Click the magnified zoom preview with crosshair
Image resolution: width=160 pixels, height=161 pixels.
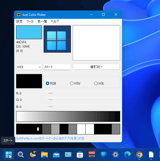pos(57,39)
